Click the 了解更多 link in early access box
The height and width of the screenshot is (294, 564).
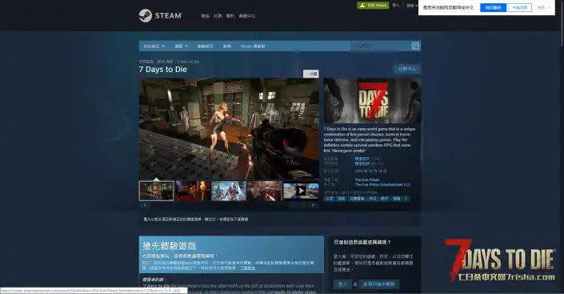click(247, 268)
